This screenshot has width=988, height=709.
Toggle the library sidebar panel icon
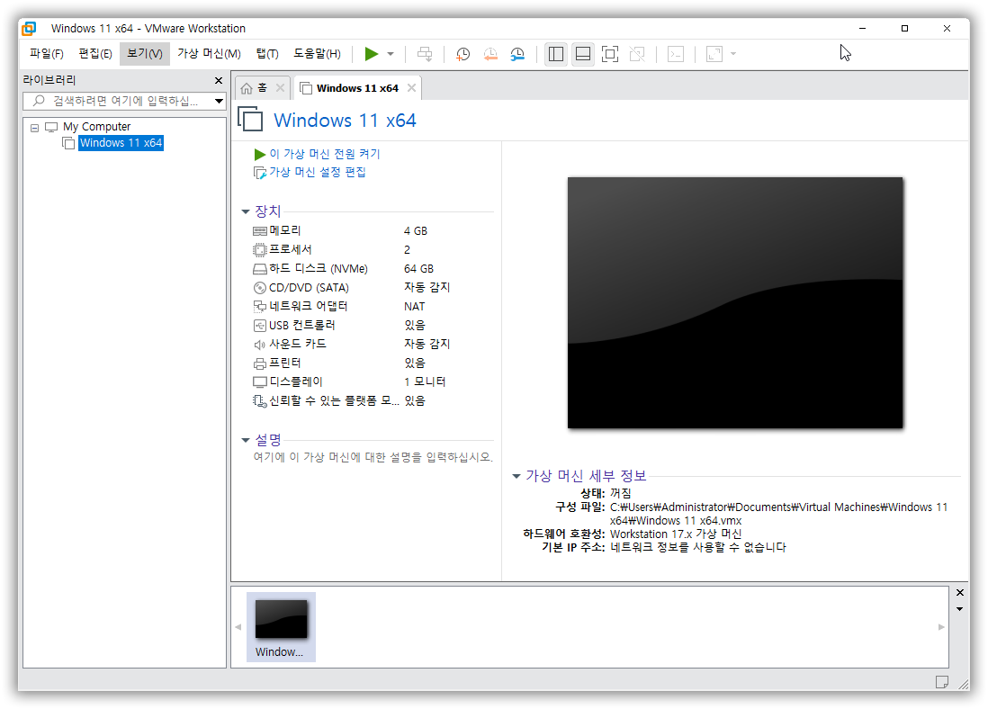556,54
